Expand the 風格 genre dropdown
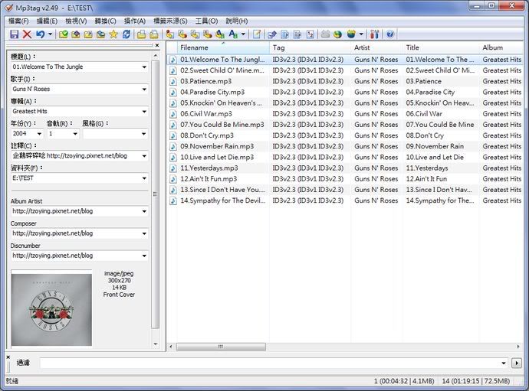The width and height of the screenshot is (529, 391). point(144,134)
